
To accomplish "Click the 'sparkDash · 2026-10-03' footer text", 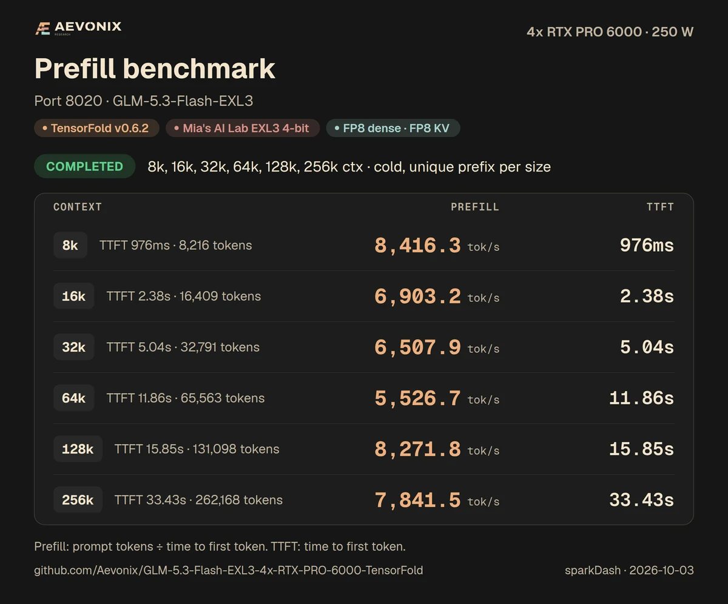I will [629, 570].
